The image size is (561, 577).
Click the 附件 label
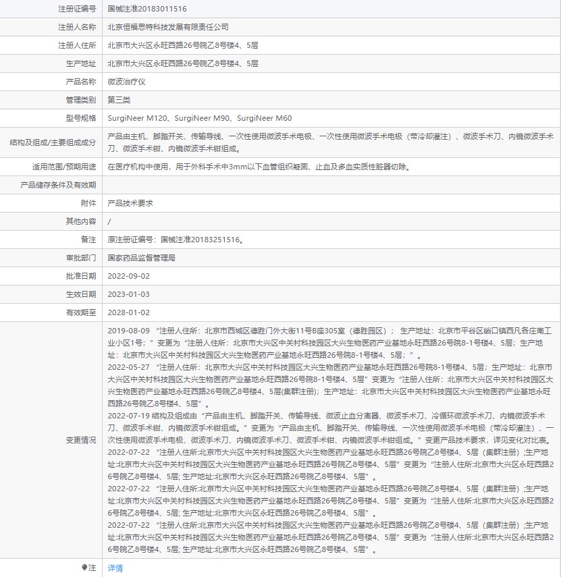click(x=88, y=203)
